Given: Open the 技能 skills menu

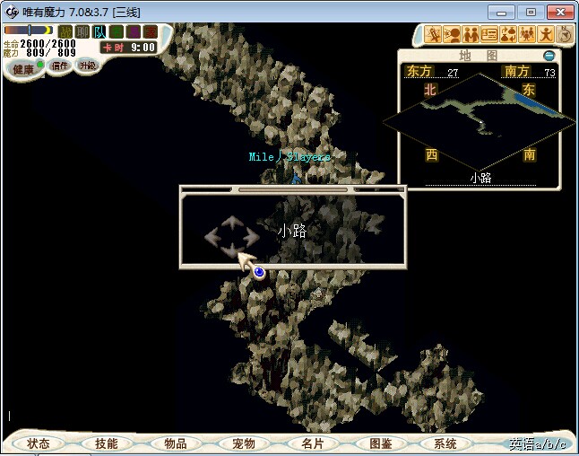Looking at the screenshot, I should [x=107, y=443].
